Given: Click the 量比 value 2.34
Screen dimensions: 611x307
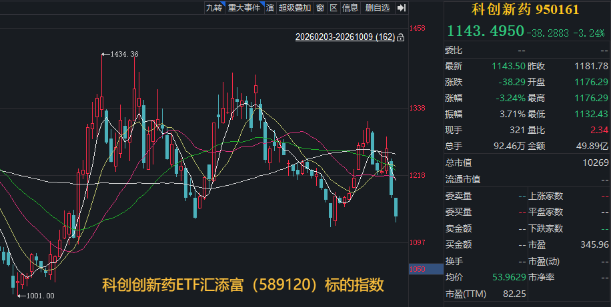Looking at the screenshot, I should 599,130.
